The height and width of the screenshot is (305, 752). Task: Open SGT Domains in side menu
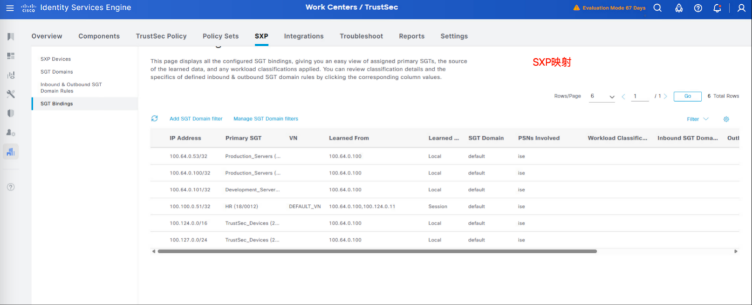[x=56, y=72]
